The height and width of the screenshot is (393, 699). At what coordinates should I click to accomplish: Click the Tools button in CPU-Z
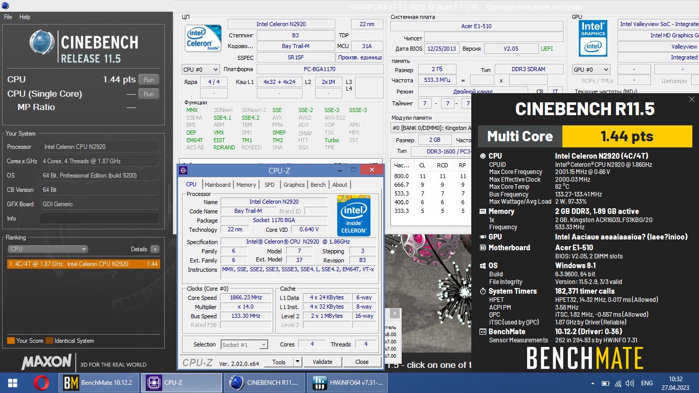tap(279, 362)
